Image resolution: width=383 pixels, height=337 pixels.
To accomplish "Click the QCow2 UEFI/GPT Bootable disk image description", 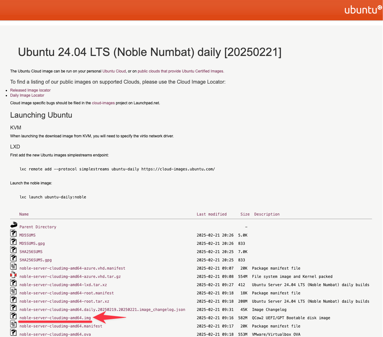I will click(291, 318).
